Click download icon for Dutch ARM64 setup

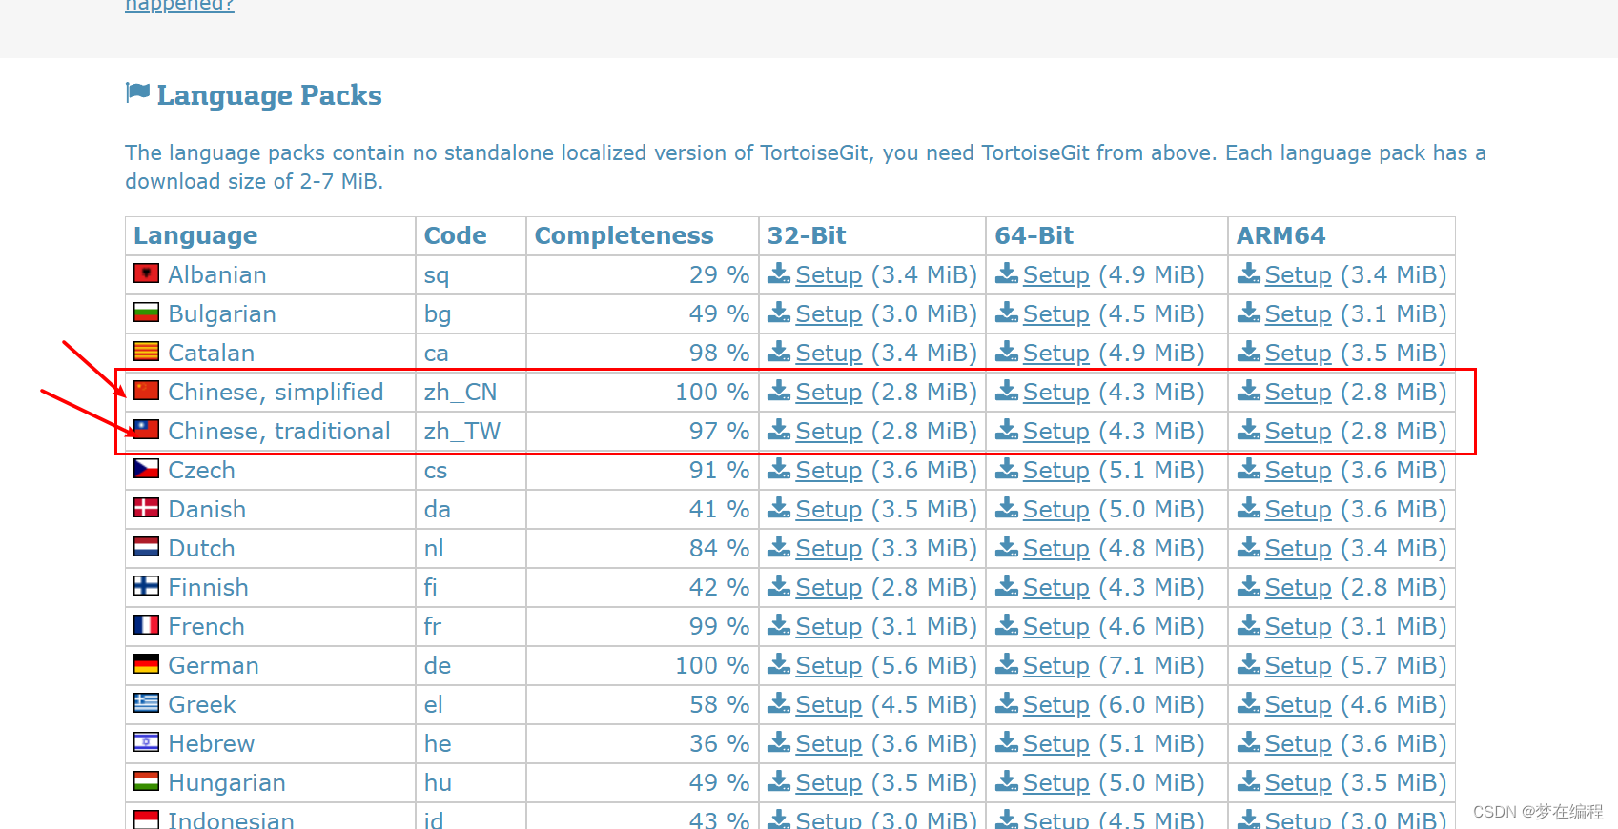tap(1249, 548)
